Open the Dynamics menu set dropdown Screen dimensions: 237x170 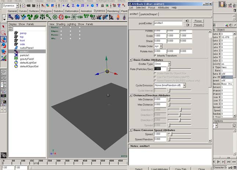[x=17, y=6]
